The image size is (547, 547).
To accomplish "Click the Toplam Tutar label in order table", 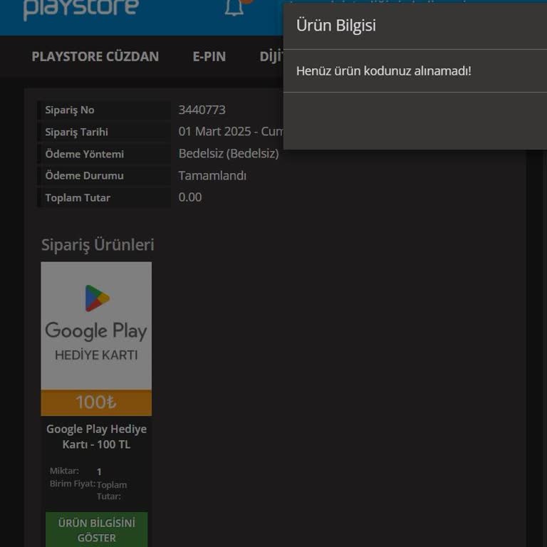I will [x=78, y=197].
